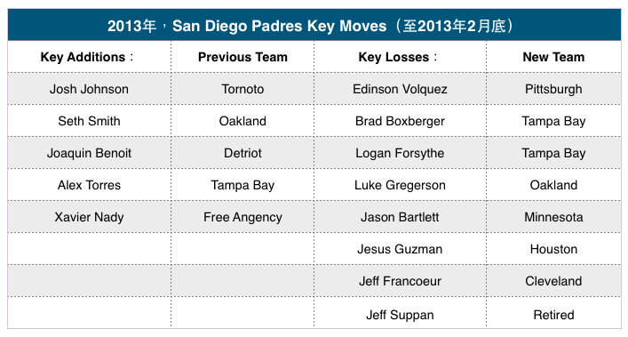Image resolution: width=628 pixels, height=337 pixels.
Task: Select the Free Angency cell
Action: tap(242, 217)
